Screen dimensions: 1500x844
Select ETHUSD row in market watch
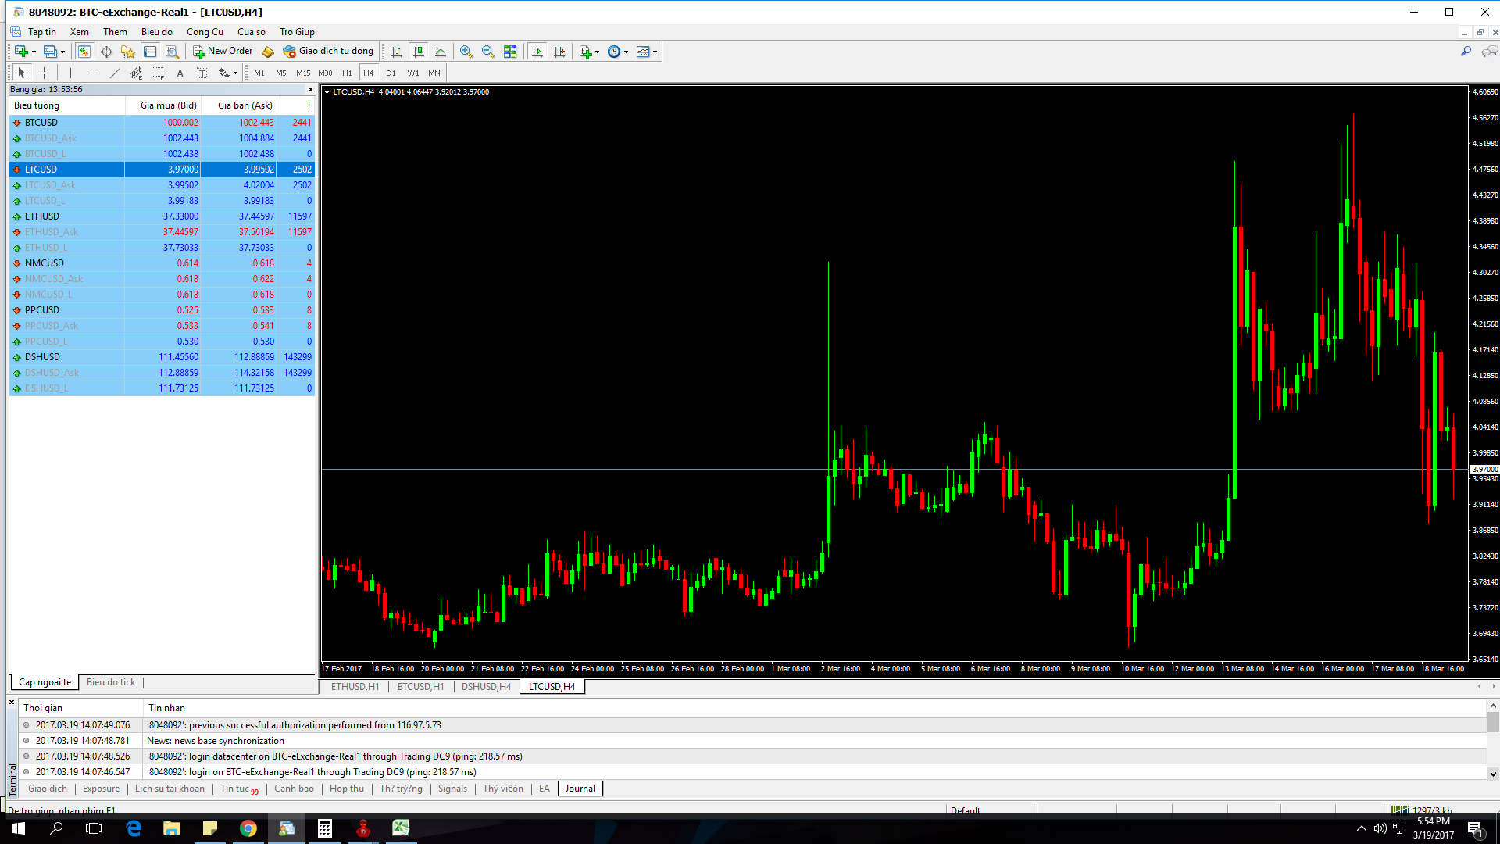[42, 216]
